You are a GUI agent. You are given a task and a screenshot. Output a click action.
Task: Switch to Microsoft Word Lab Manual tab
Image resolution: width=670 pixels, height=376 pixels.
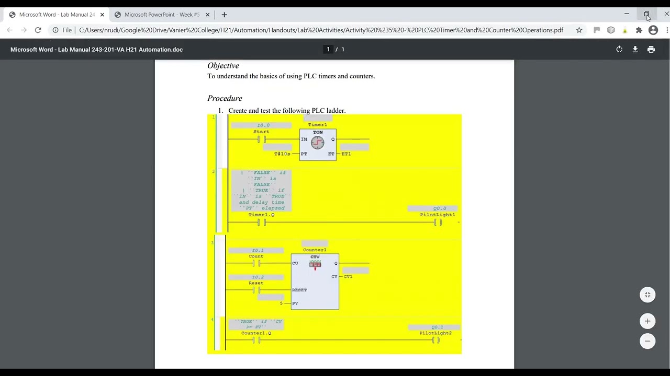[x=57, y=15]
